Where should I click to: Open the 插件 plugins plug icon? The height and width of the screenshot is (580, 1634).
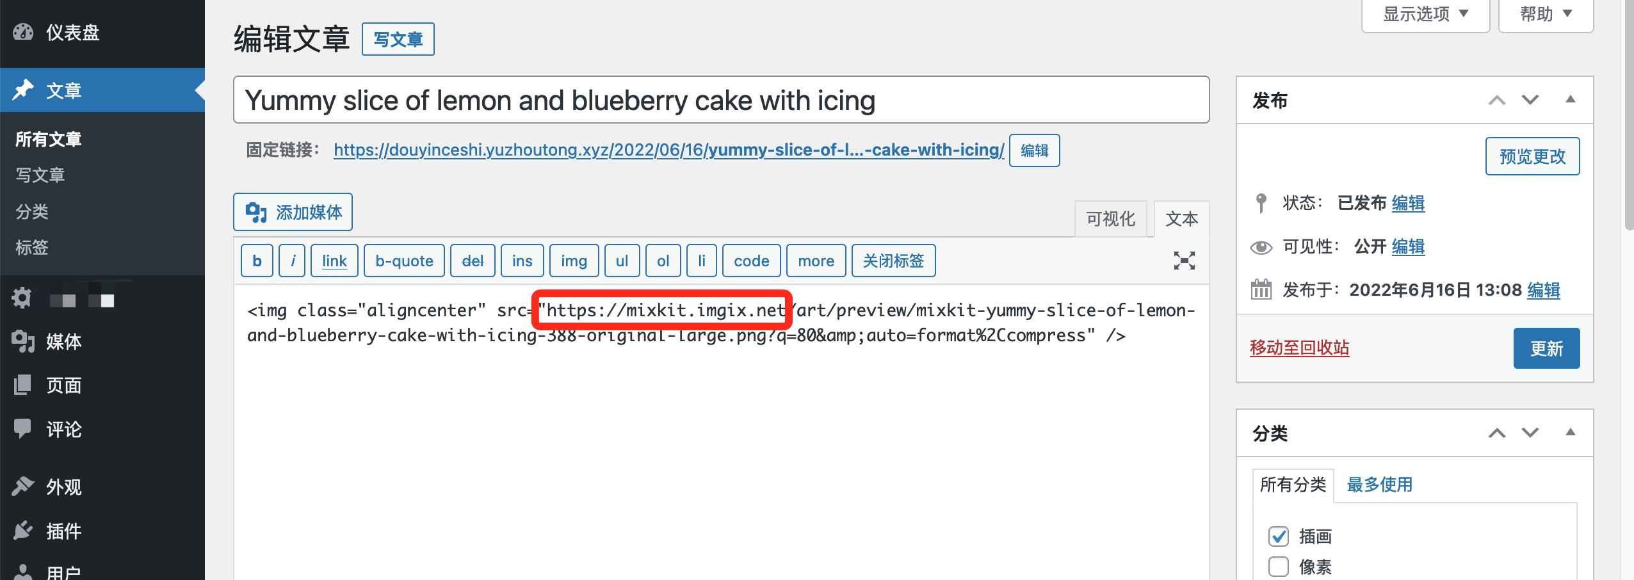point(23,530)
